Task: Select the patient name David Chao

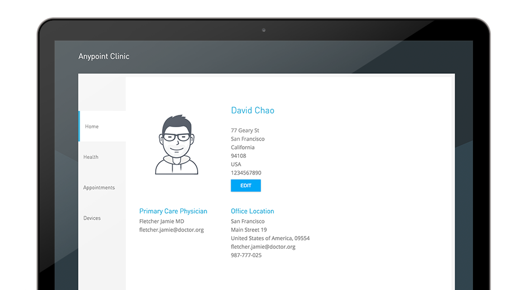Action: tap(252, 110)
